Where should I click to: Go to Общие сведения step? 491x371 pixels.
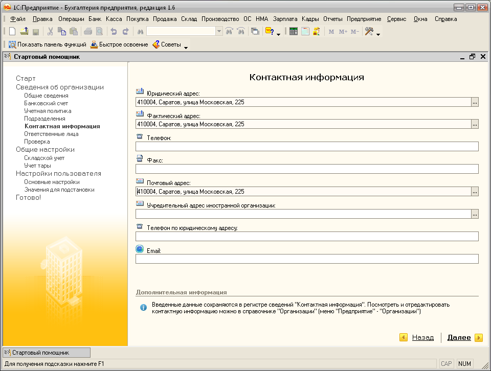(x=46, y=96)
